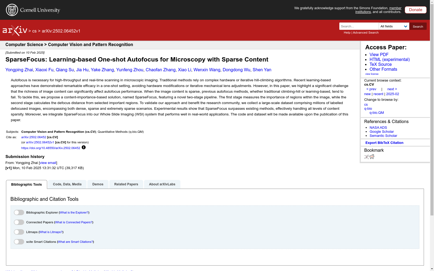This screenshot has height=271, width=434.
Task: Go to previous paper with prev link
Action: 371,89
